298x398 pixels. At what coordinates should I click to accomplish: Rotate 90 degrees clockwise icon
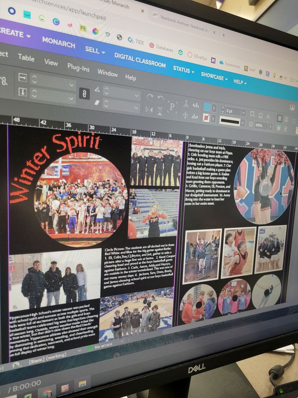click(x=150, y=98)
